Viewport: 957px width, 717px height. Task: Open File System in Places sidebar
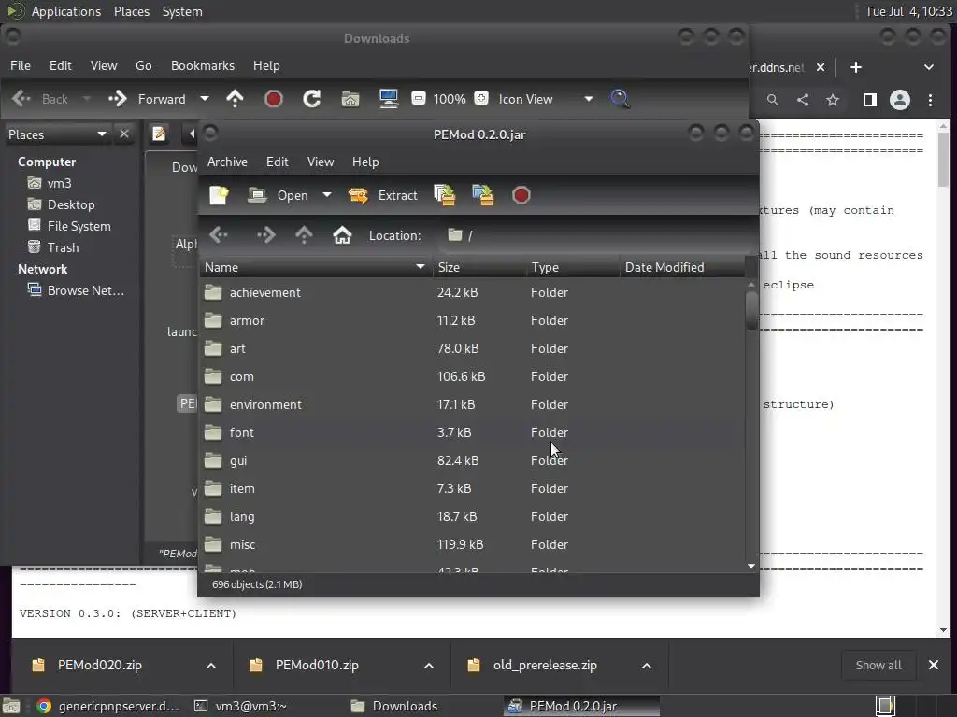tap(69, 226)
